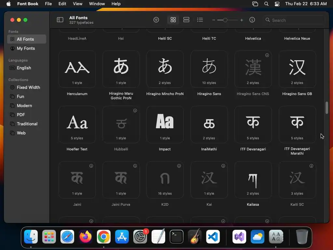Open Spotlight search in menu bar

[266, 4]
